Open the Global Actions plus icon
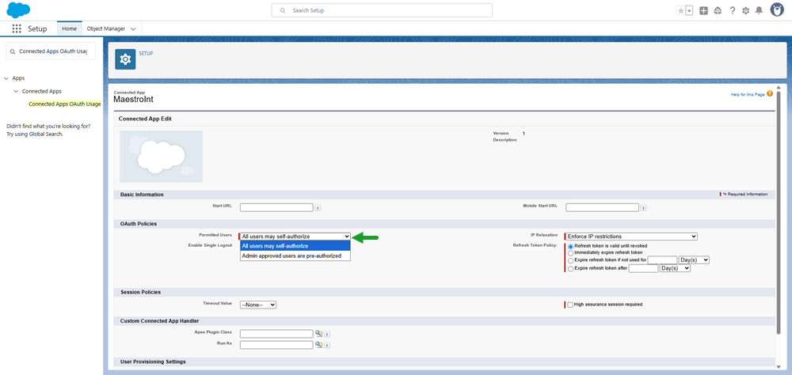792x375 pixels. pos(703,10)
